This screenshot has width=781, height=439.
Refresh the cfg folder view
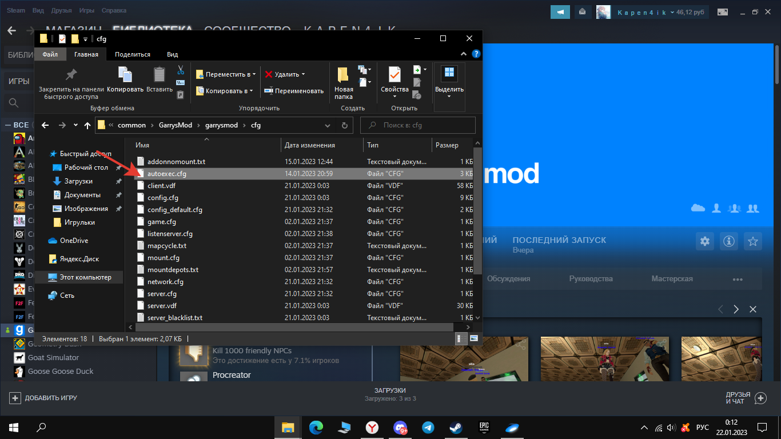click(344, 125)
